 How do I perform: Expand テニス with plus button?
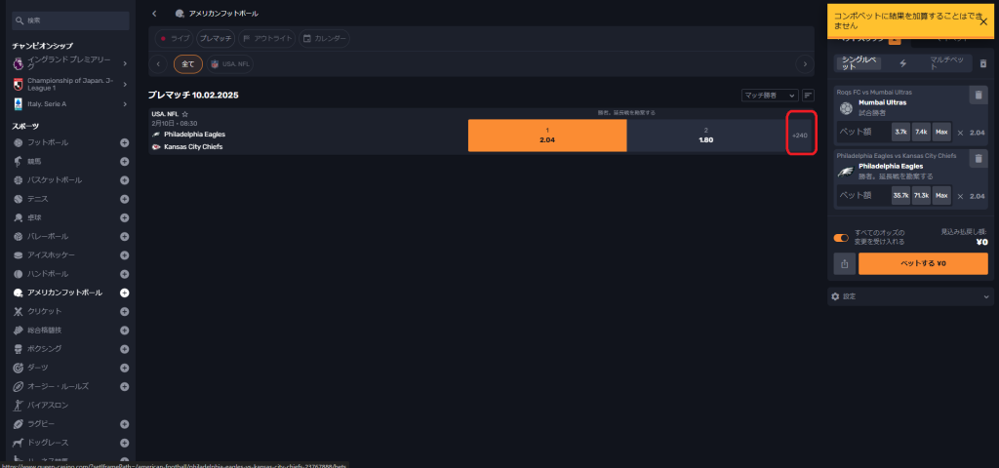coord(125,199)
